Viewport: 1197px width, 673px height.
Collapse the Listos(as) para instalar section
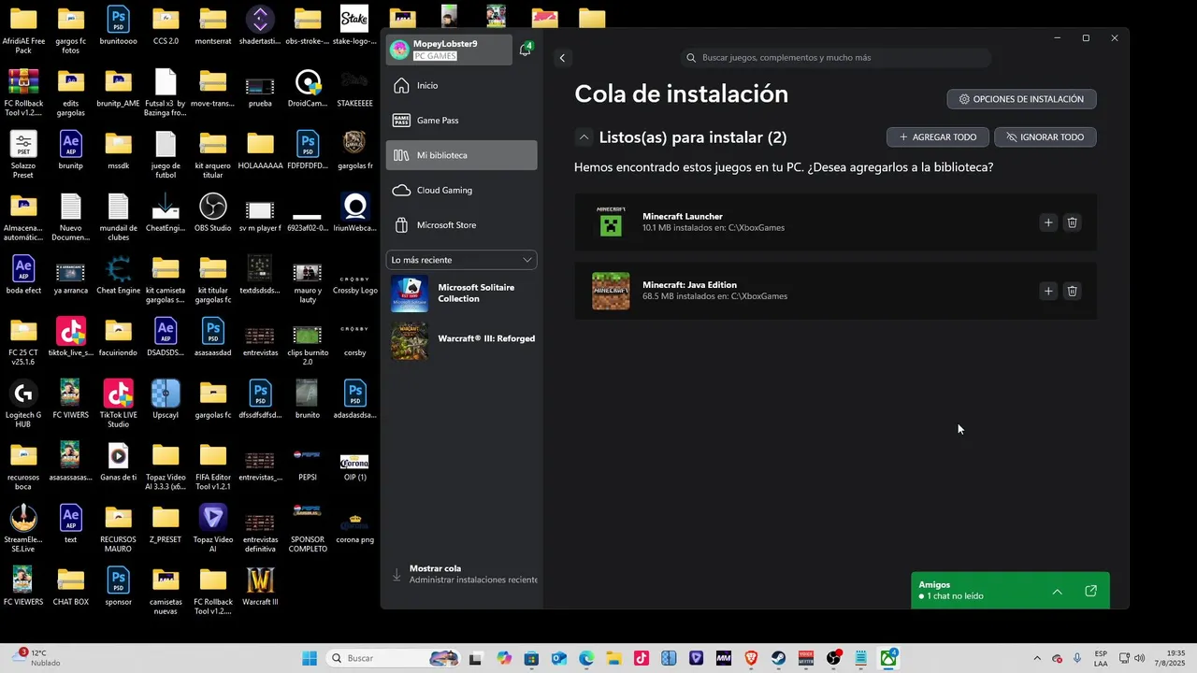[584, 137]
